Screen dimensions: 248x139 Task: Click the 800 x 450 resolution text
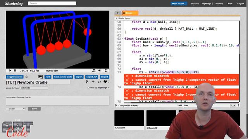point(52,71)
